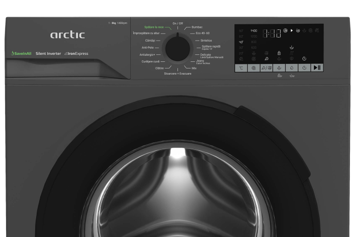
Task: Click the highlighted 40° temperature value
Action: point(241,42)
